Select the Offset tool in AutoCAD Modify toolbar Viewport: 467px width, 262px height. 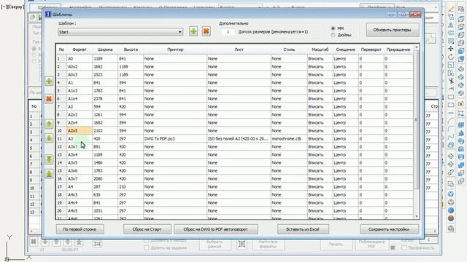click(451, 33)
